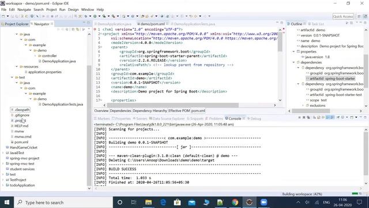Collapse the test folder in Navigator
Viewport: 369px width, 208px height.
pyautogui.click(x=12, y=77)
